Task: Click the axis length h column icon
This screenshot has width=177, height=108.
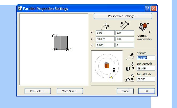Action: [x=125, y=25]
